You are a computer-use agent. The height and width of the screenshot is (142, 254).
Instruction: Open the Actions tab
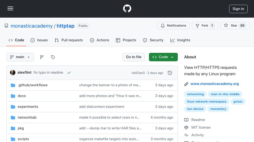point(99,40)
